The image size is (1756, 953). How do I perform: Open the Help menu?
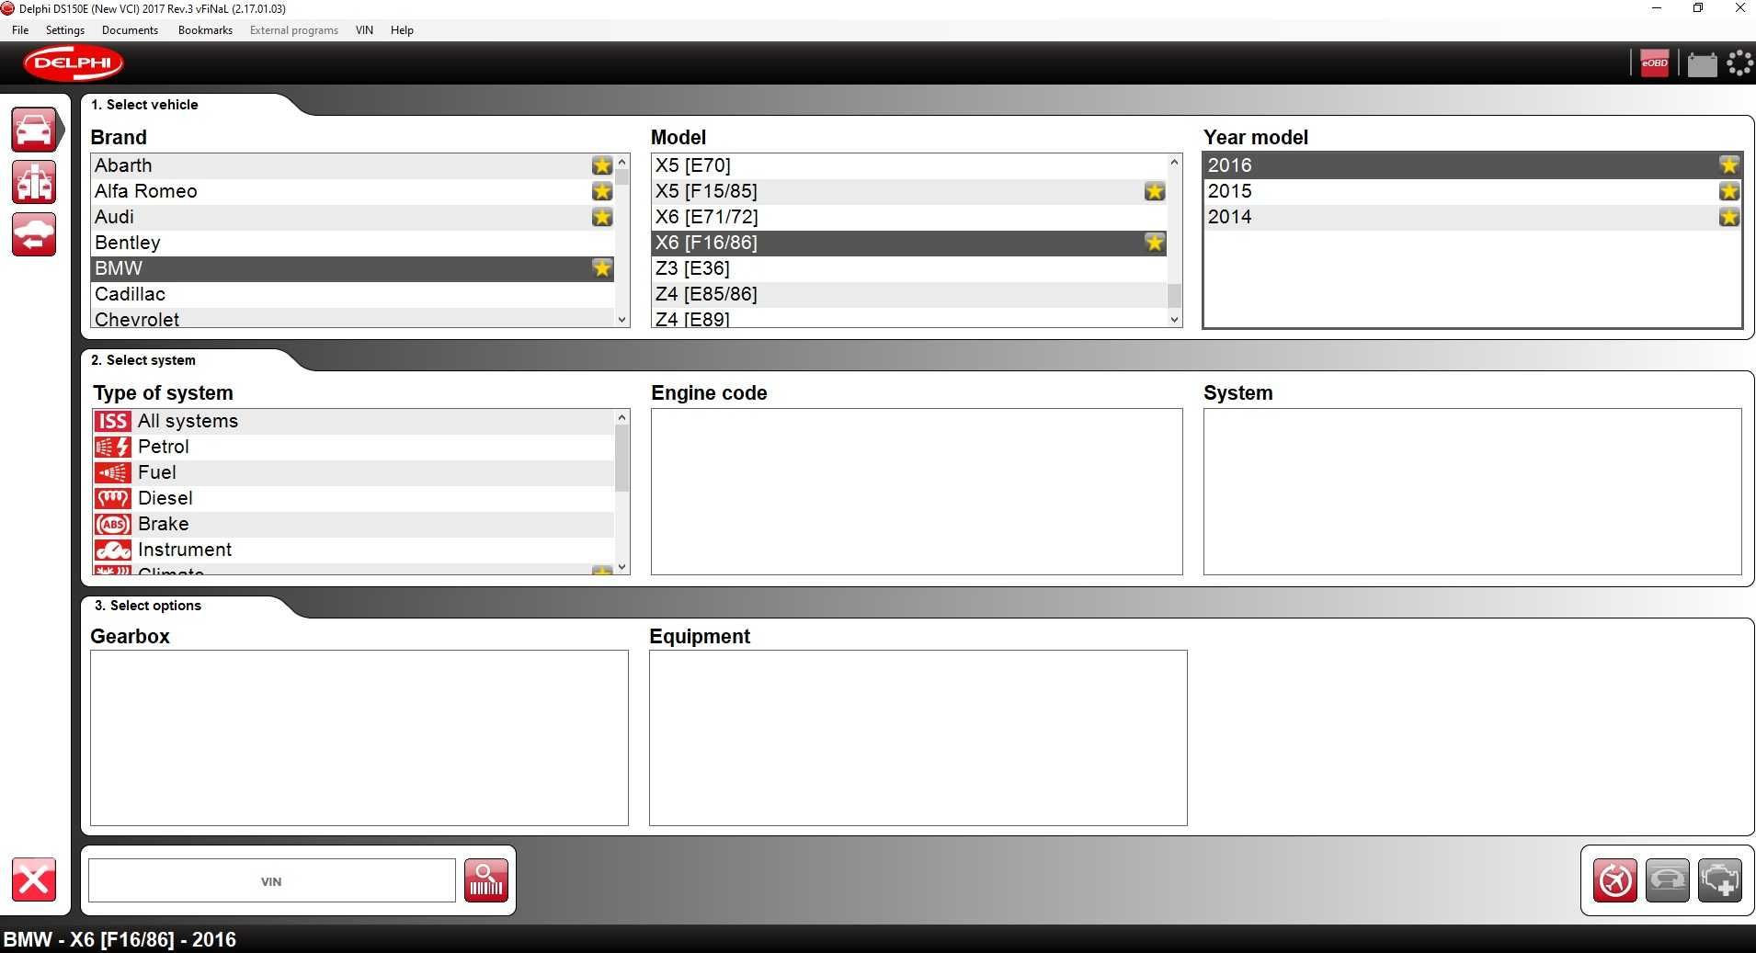[x=402, y=30]
